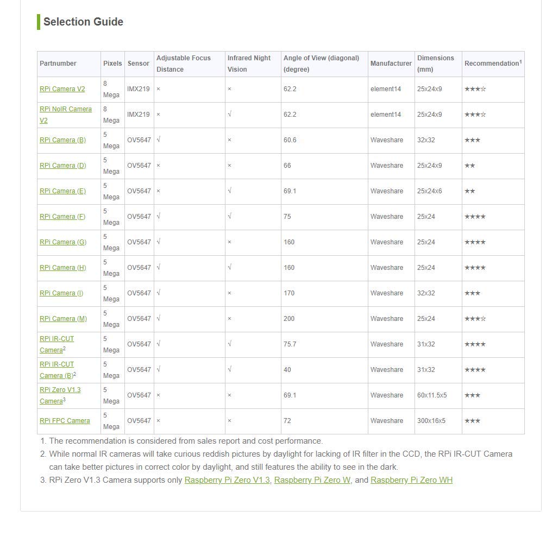Follow the Raspberry Pi Zero V1.3 footnote link
This screenshot has height=549, width=546.
click(x=227, y=480)
